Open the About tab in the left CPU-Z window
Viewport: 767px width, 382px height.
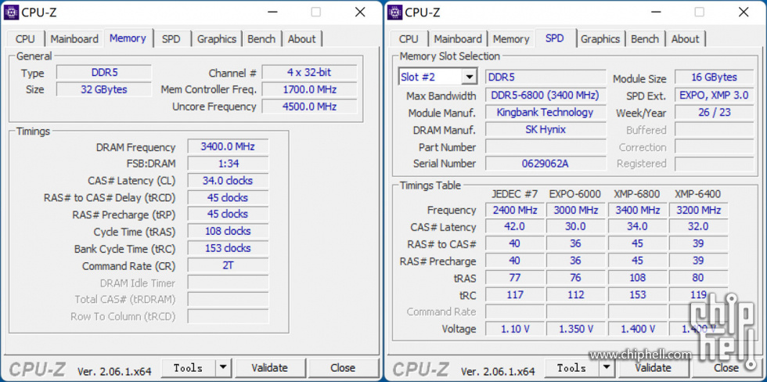tap(302, 39)
